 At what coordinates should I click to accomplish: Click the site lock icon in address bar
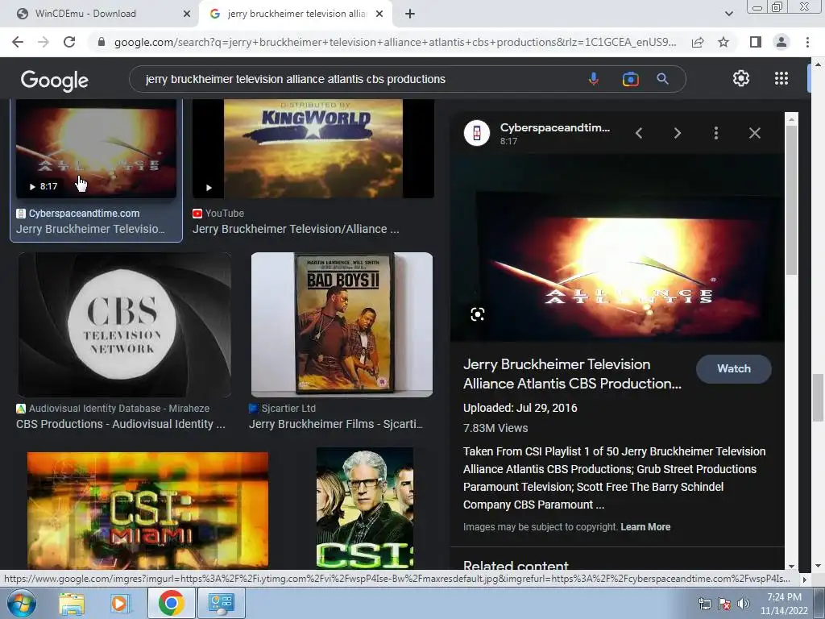tap(102, 42)
